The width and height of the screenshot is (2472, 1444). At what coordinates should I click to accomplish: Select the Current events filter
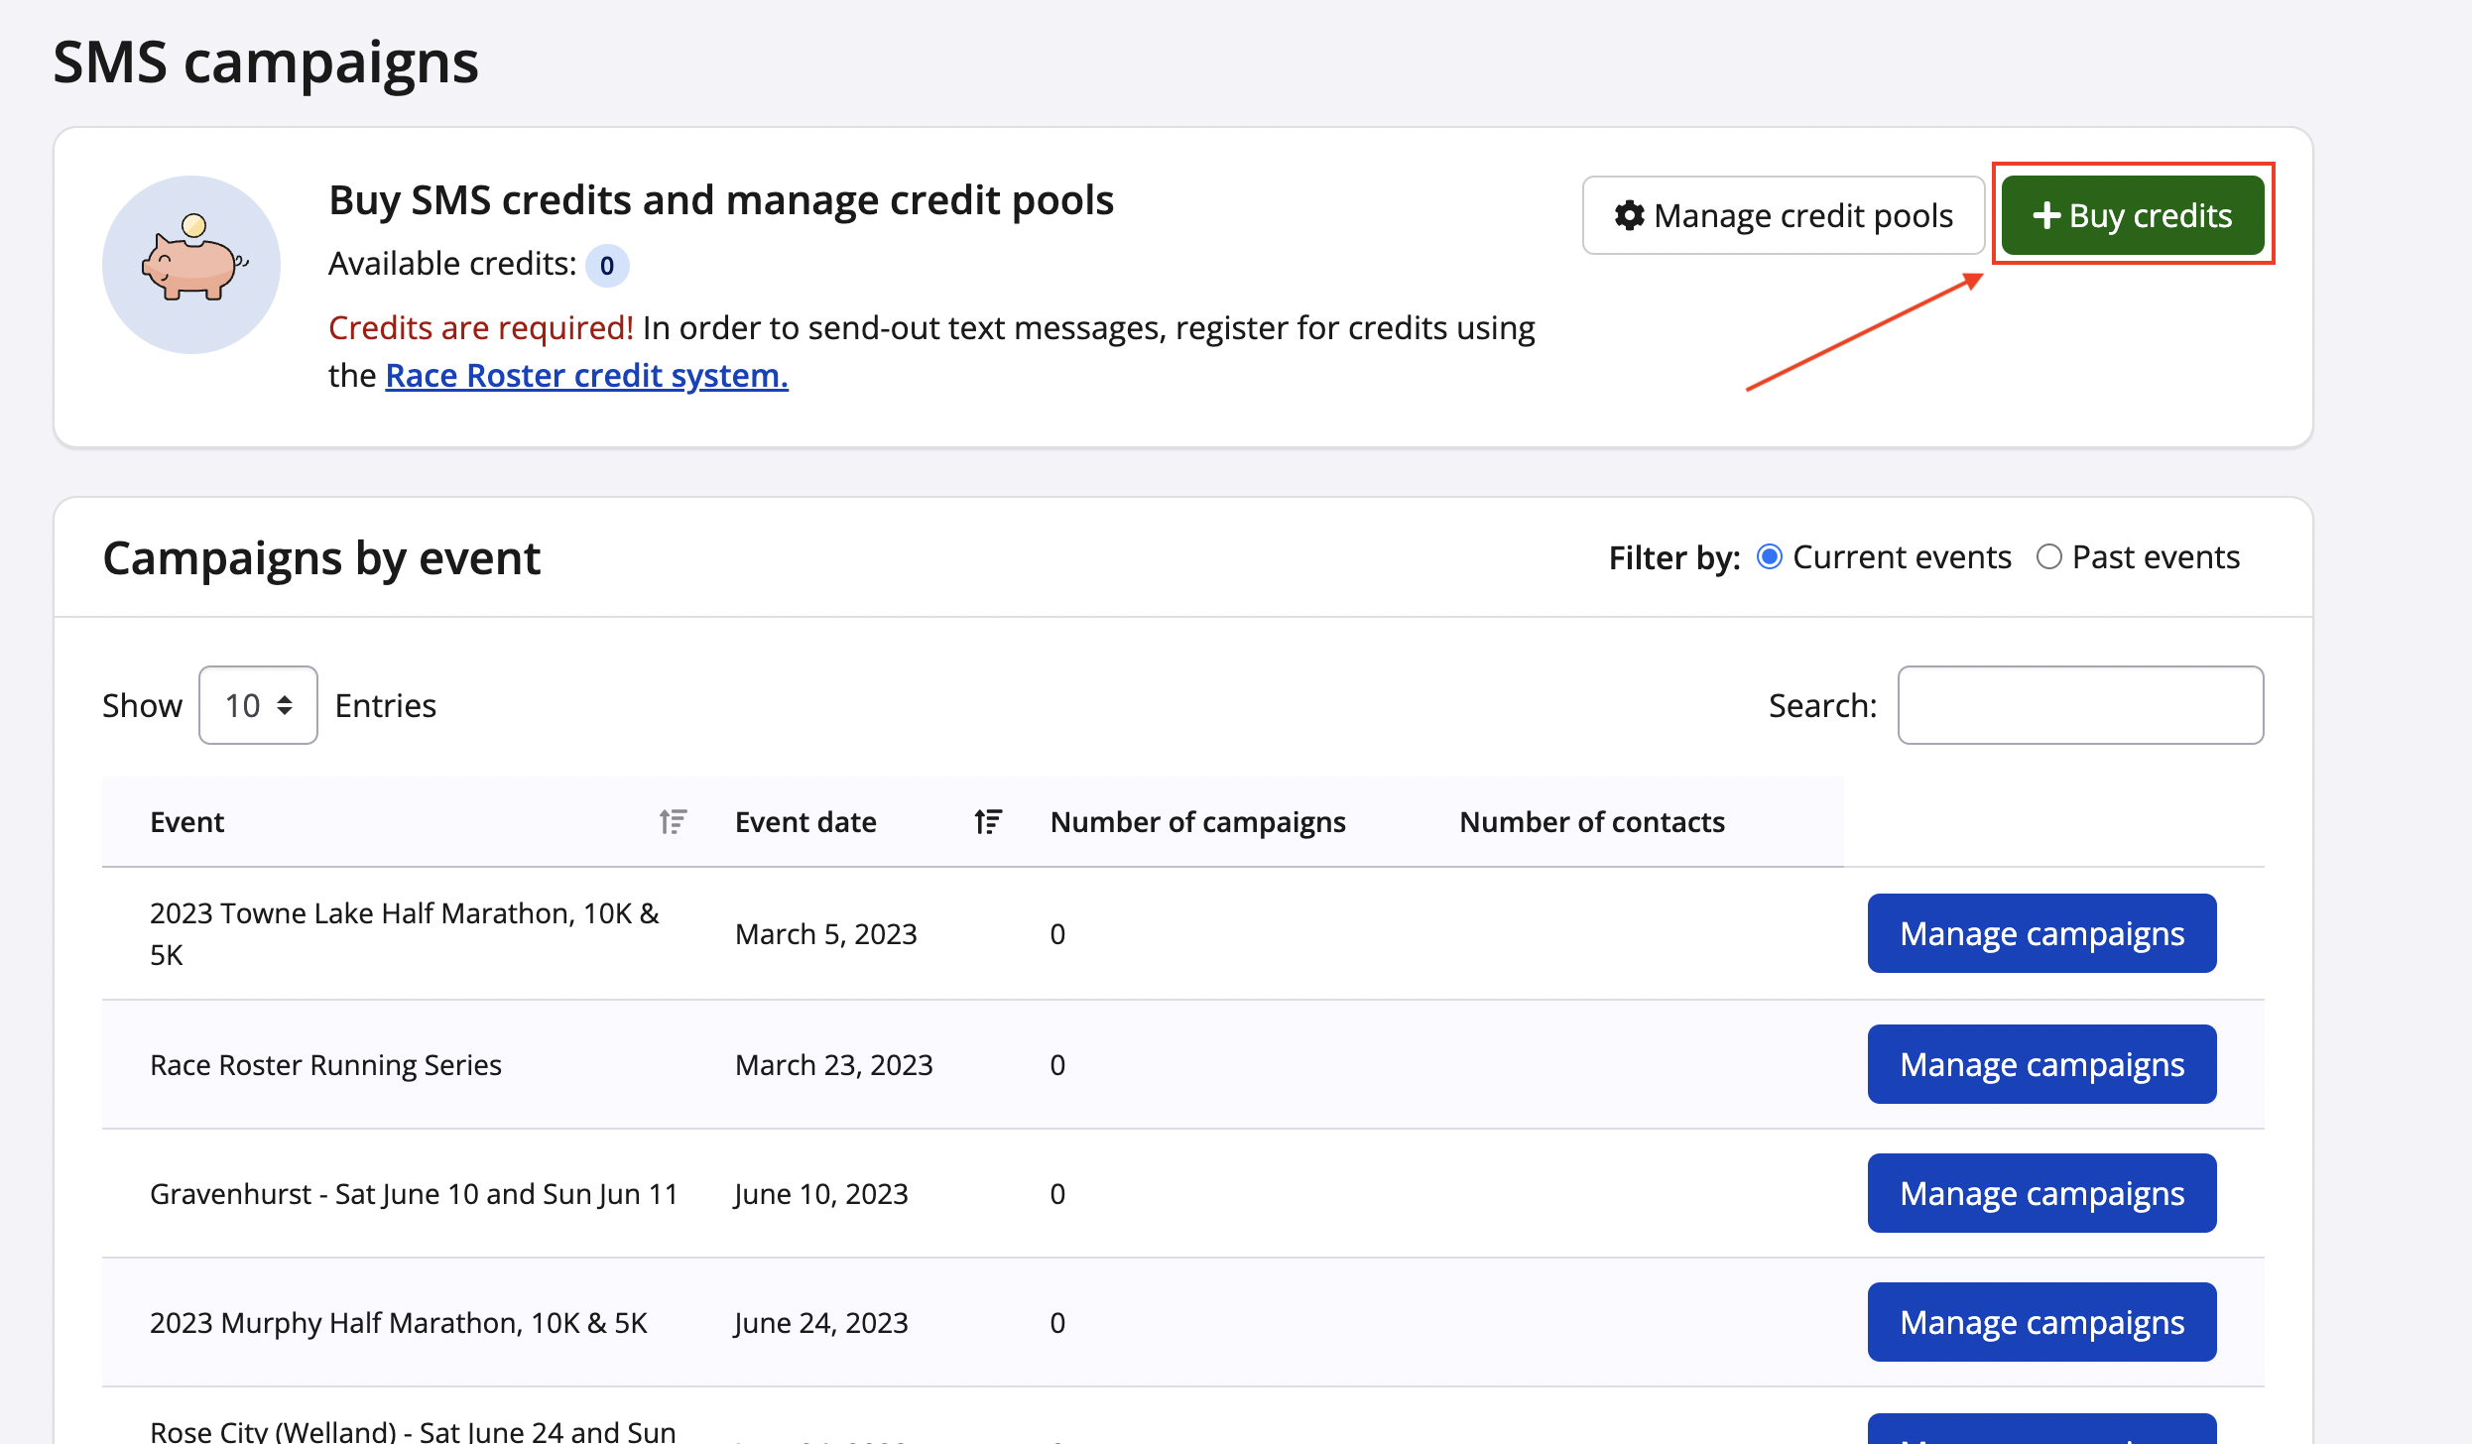tap(1770, 557)
